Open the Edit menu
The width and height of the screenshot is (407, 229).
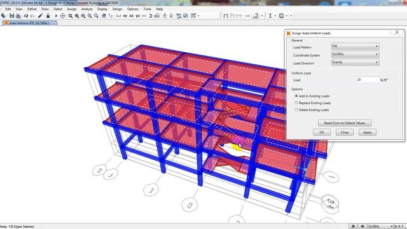8,9
